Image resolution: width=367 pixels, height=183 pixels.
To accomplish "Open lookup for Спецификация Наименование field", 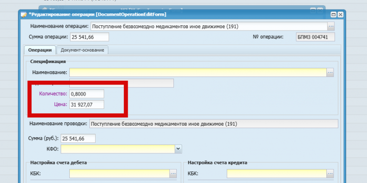I will click(330, 73).
